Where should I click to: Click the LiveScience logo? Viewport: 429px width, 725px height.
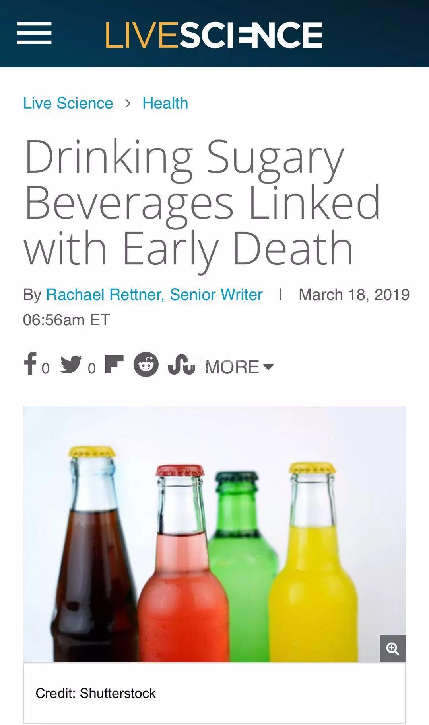[x=214, y=35]
